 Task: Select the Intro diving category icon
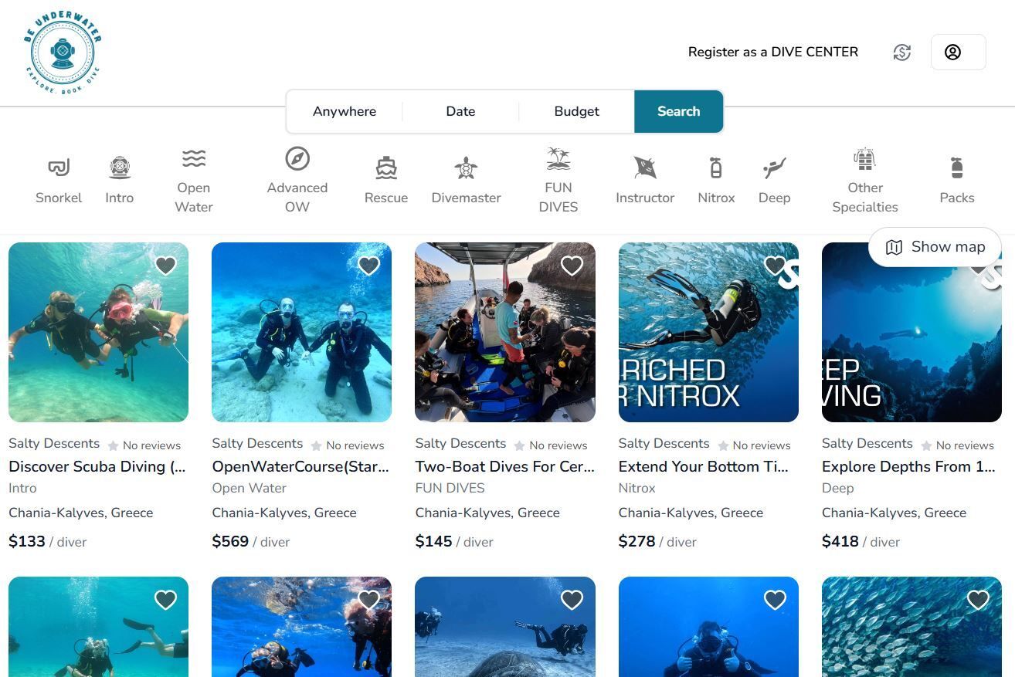[x=119, y=167]
